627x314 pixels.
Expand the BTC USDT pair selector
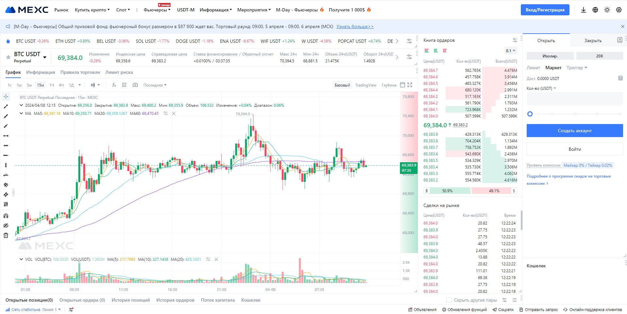[45, 57]
